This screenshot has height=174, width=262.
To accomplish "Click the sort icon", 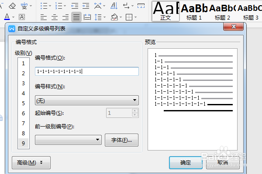I will [x=114, y=6].
